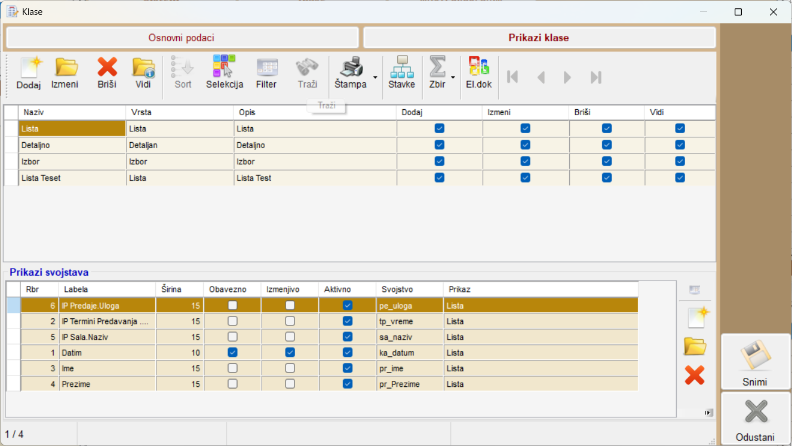
Task: Click the Opis column header
Action: pyautogui.click(x=315, y=112)
